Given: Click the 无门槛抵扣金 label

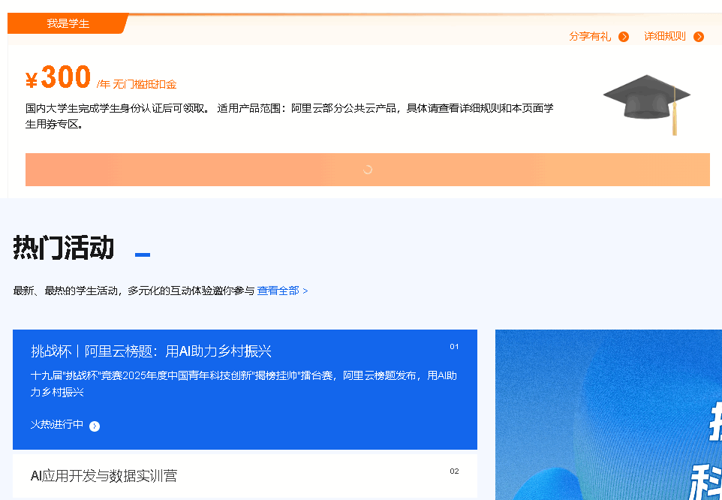Looking at the screenshot, I should [145, 84].
